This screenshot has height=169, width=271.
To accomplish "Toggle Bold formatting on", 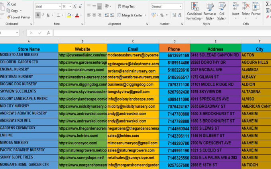I will tap(38, 15).
